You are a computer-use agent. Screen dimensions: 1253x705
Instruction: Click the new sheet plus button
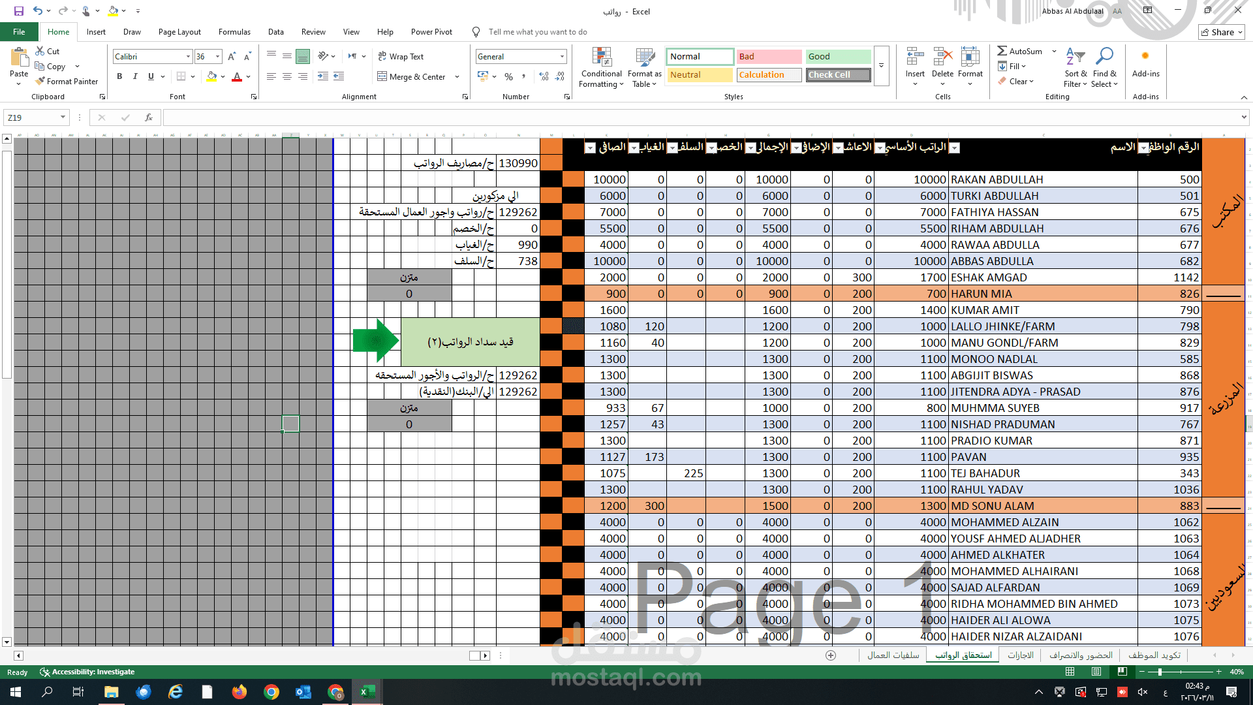[x=831, y=655]
